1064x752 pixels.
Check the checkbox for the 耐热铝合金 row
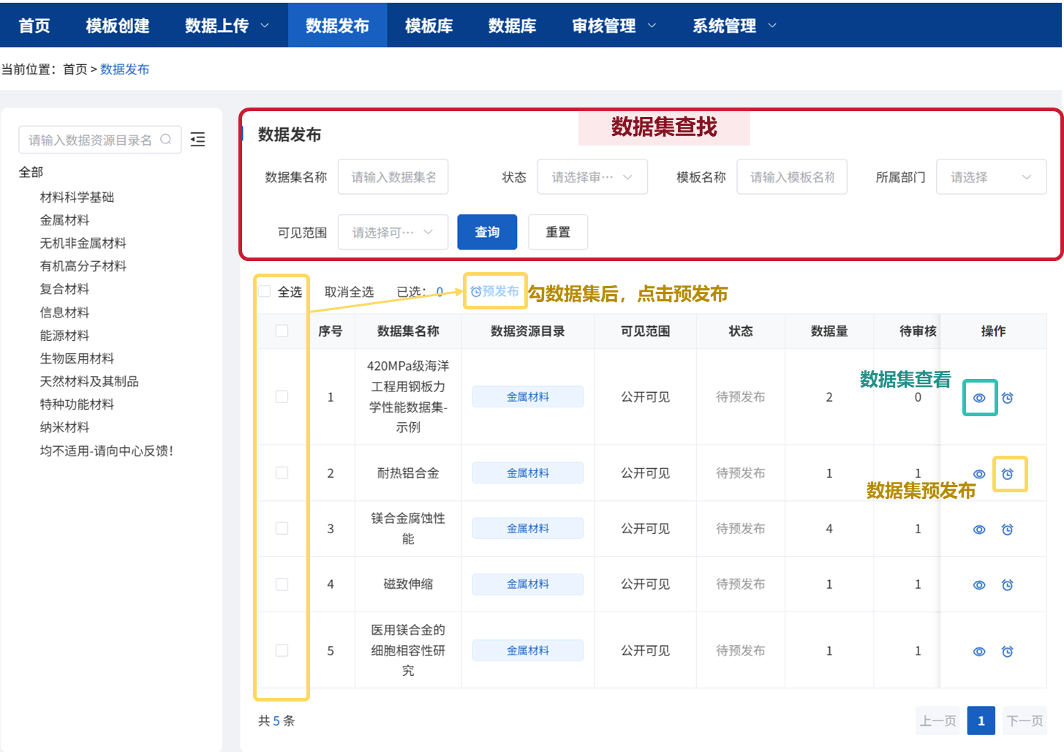(282, 473)
